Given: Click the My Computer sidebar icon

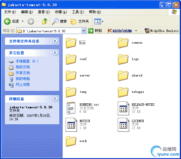Looking at the screenshot, I should pyautogui.click(x=11, y=79).
